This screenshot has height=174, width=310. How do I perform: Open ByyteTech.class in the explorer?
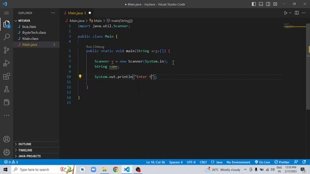[x=36, y=32]
